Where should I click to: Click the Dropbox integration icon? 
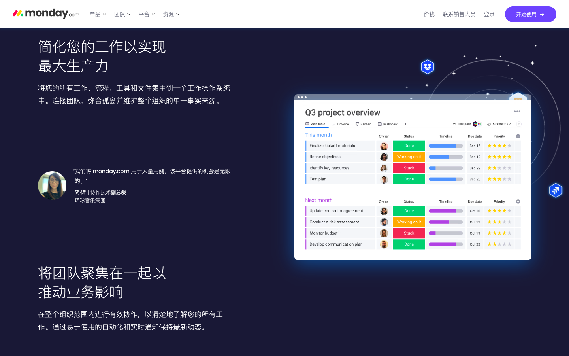(x=427, y=67)
